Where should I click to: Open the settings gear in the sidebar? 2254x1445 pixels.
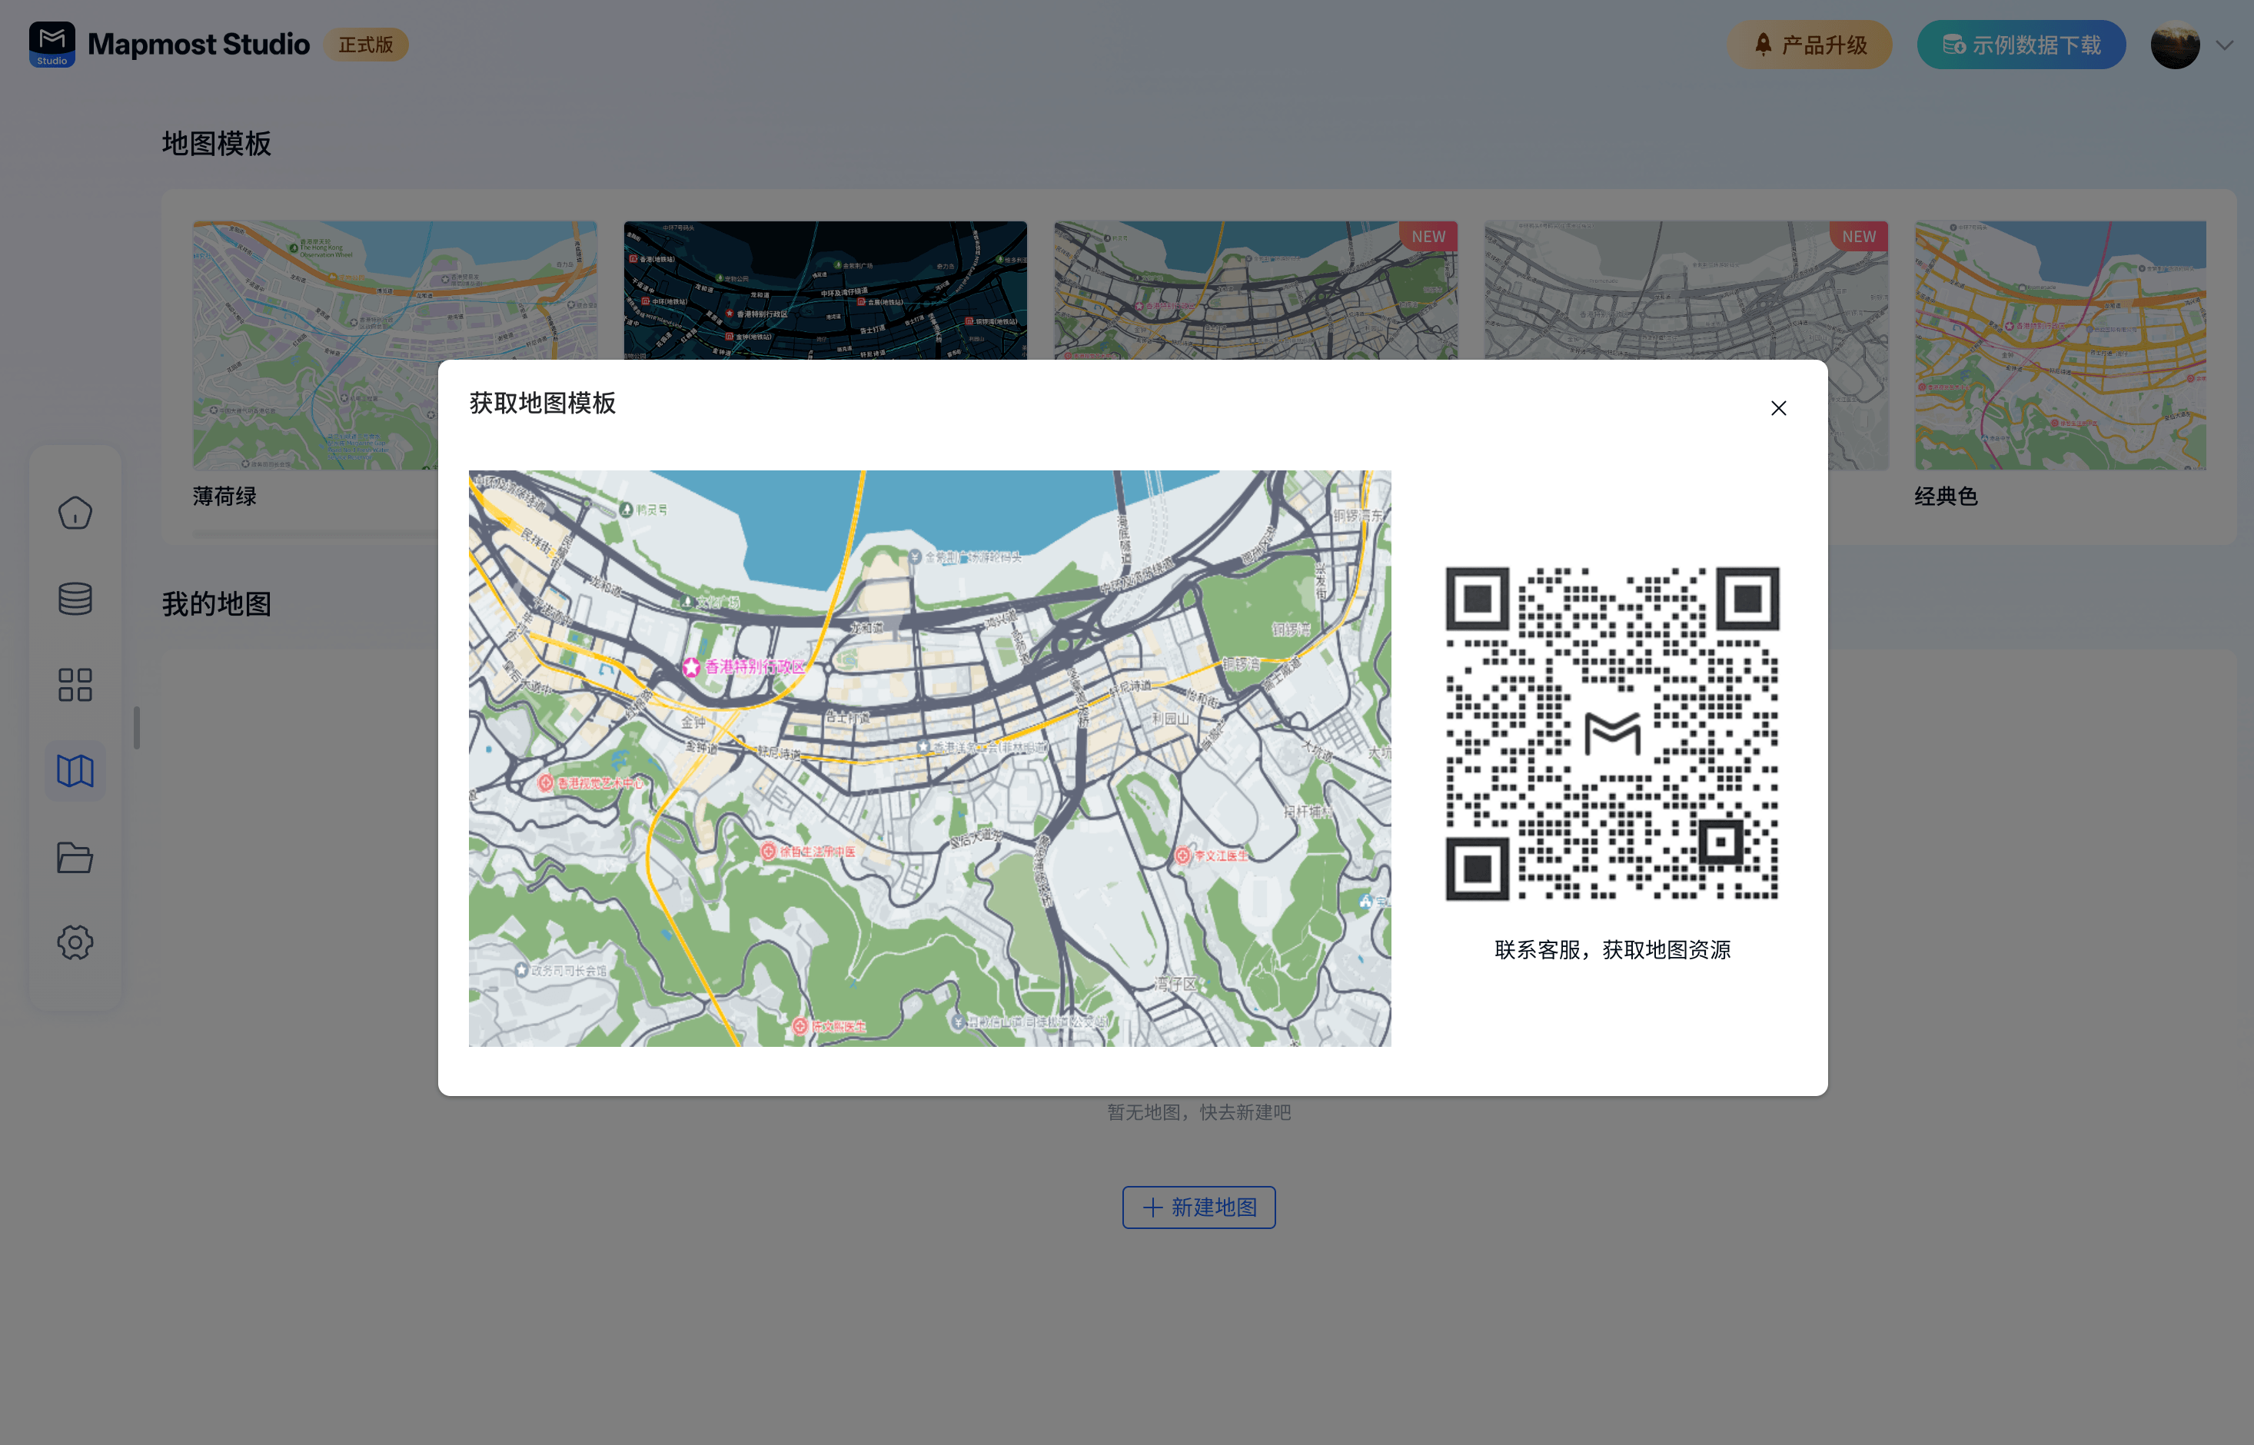(75, 942)
